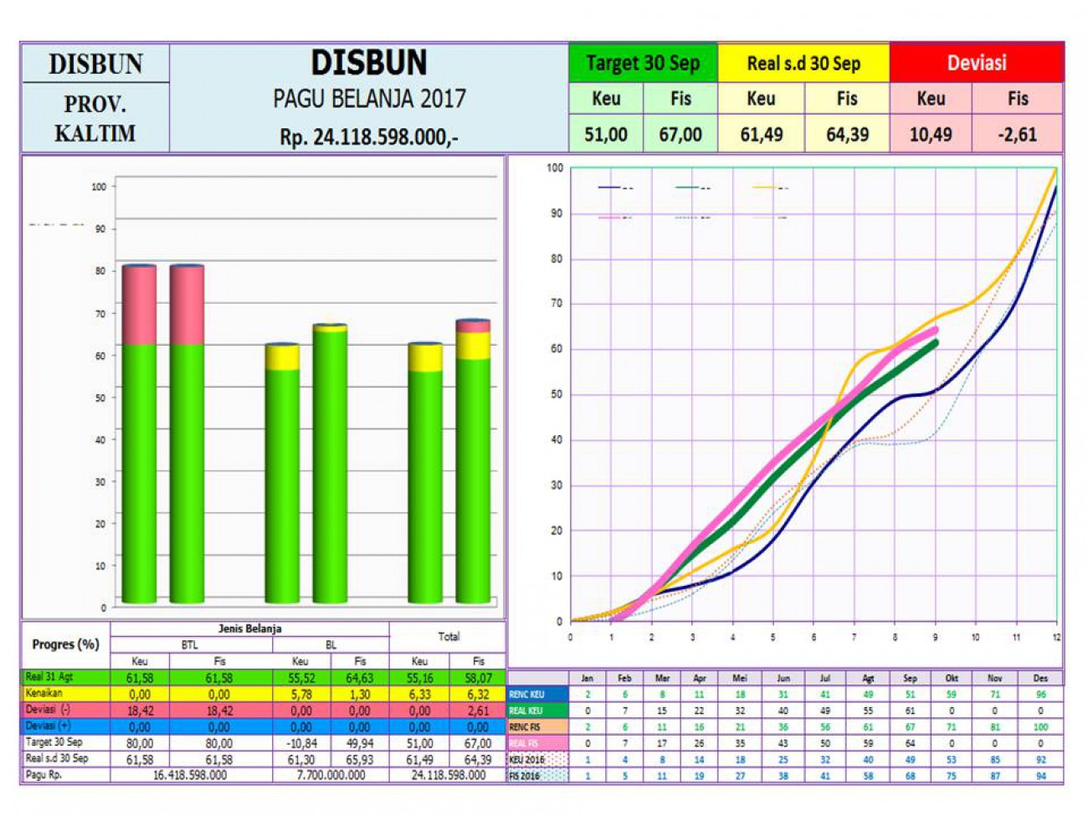Click the '7.700.000.000' Pagu value
1088x816 pixels.
tap(331, 775)
